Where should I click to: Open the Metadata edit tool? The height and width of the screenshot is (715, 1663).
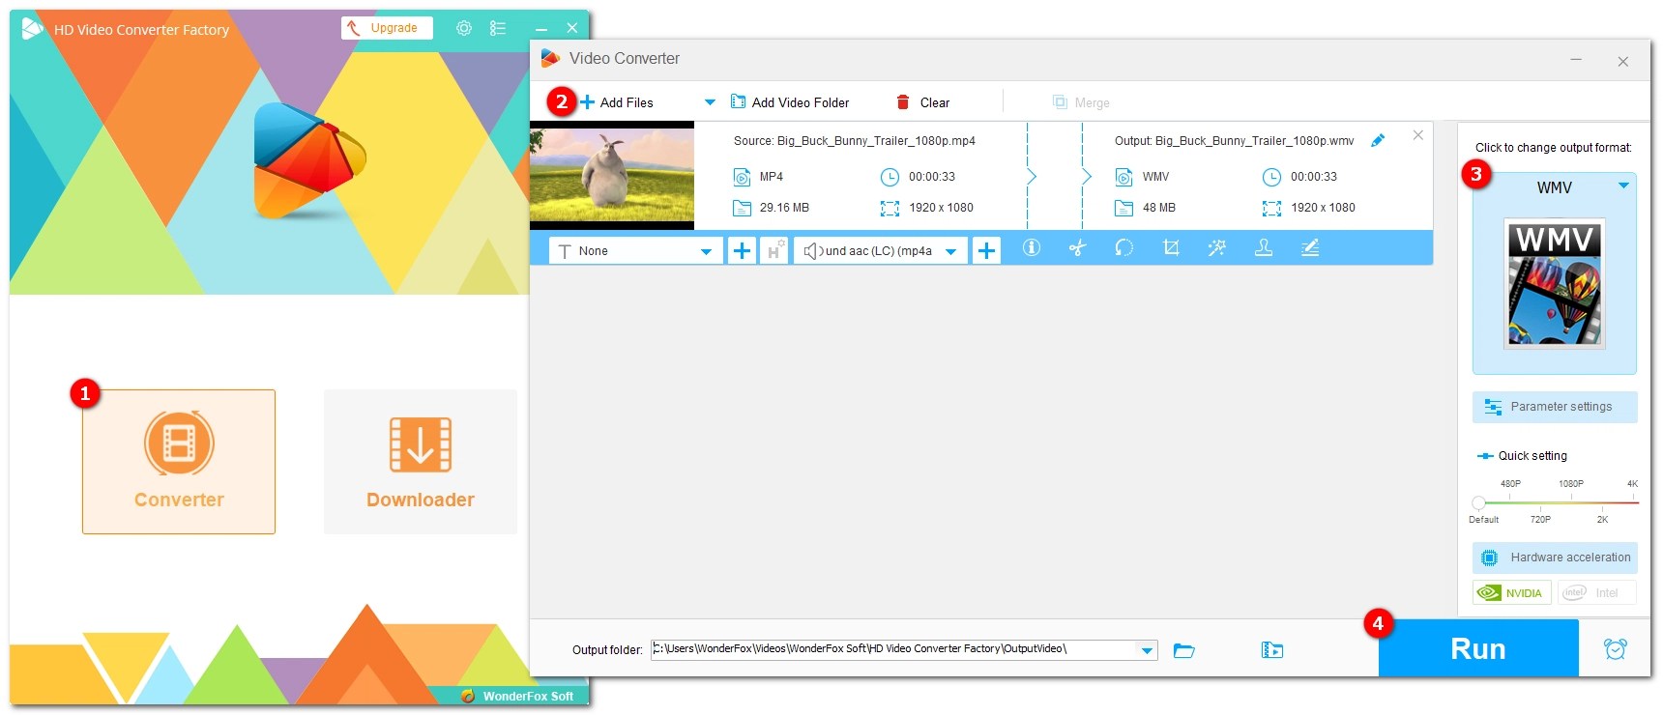pos(1310,248)
